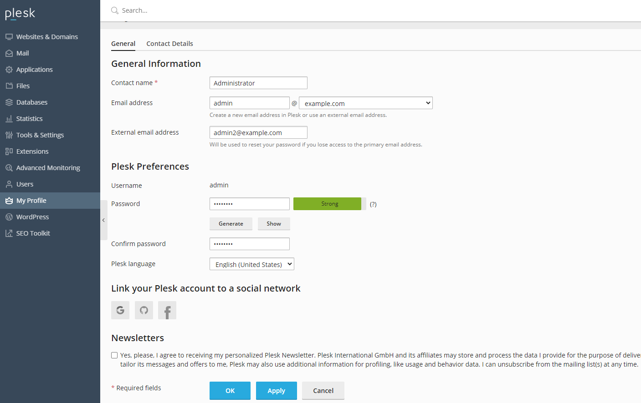Open Advanced Monitoring in sidebar

pyautogui.click(x=48, y=168)
